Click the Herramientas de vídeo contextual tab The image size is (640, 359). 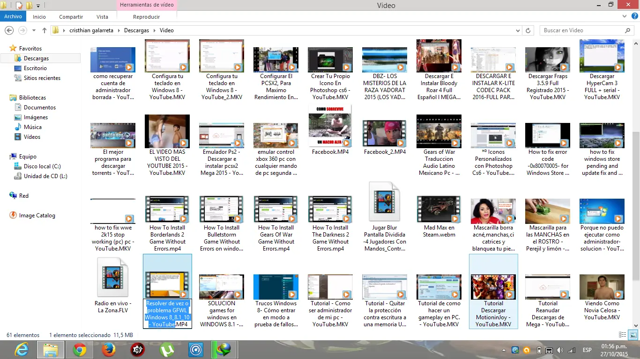[x=147, y=5]
